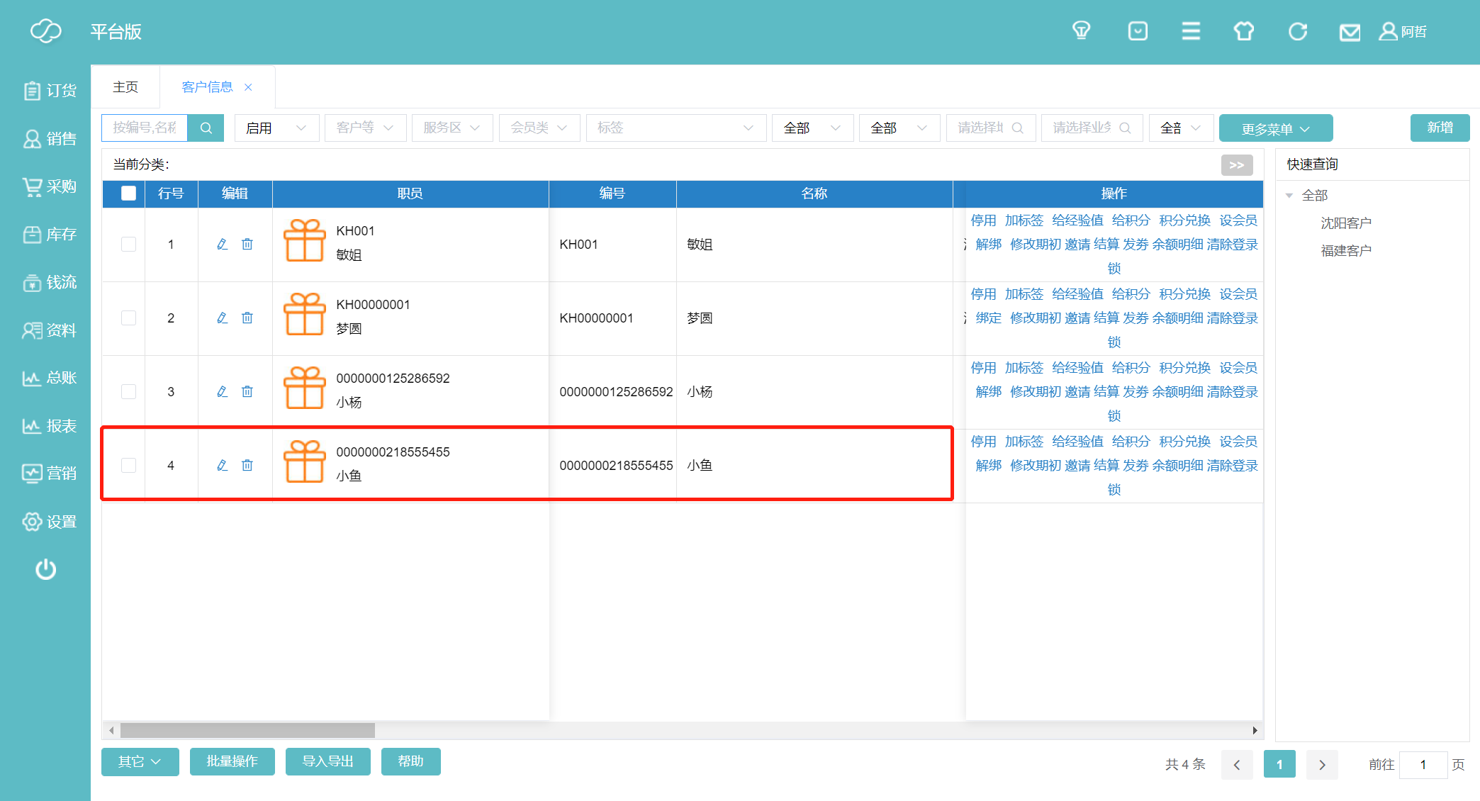Click the horizontal scrollbar thumb
Image resolution: width=1480 pixels, height=801 pixels.
point(247,730)
